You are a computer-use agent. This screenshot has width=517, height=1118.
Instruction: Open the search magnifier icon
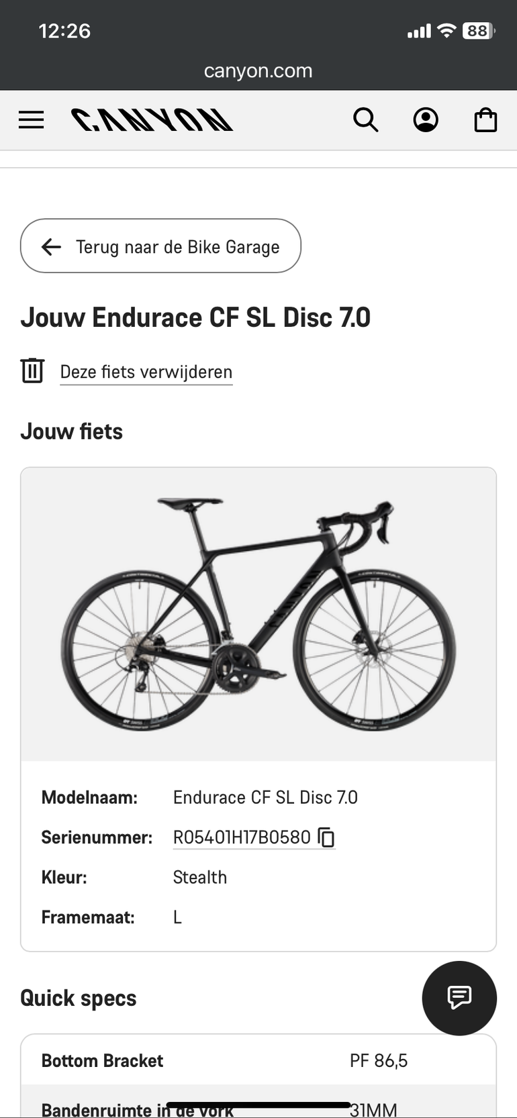pyautogui.click(x=365, y=120)
